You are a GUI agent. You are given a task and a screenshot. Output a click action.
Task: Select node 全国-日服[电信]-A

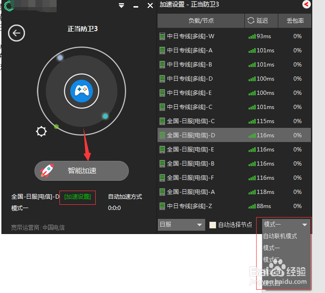[234, 192]
